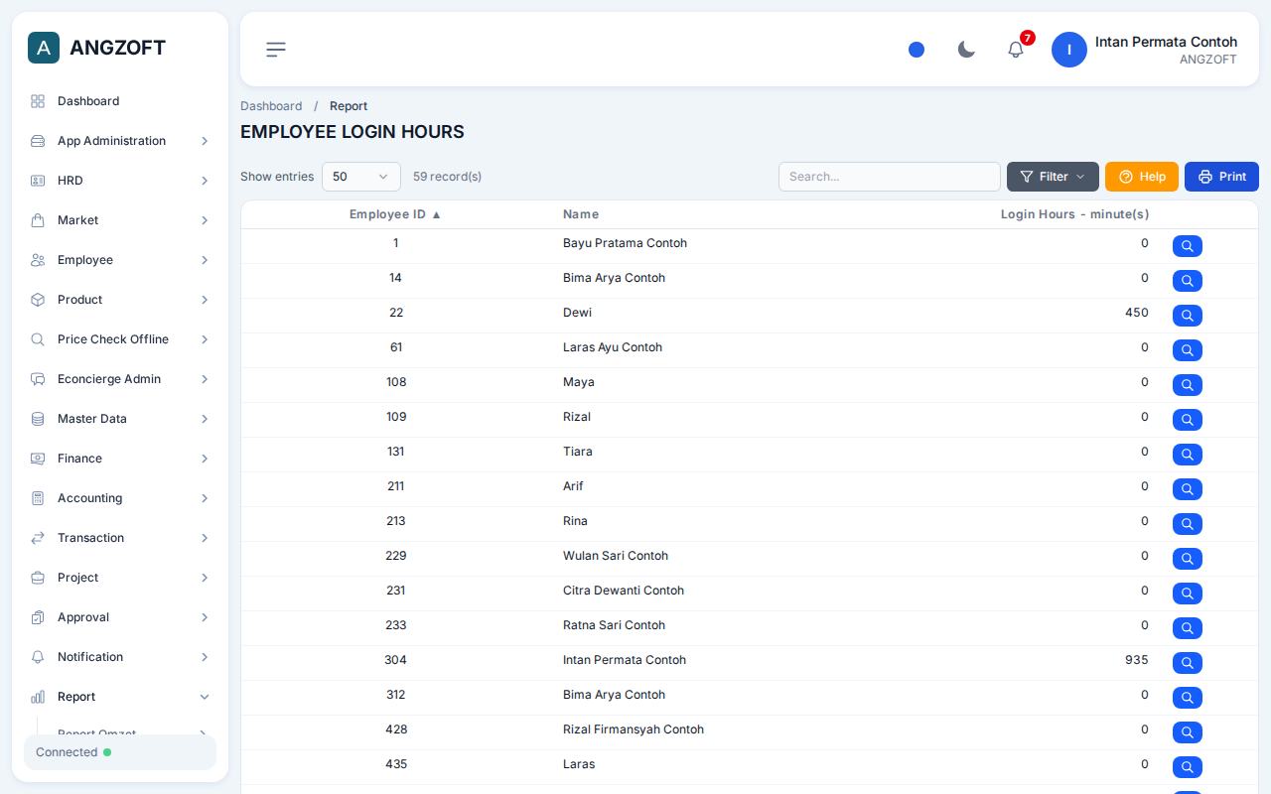Open Master Data menu item
1271x794 pixels.
tap(120, 419)
